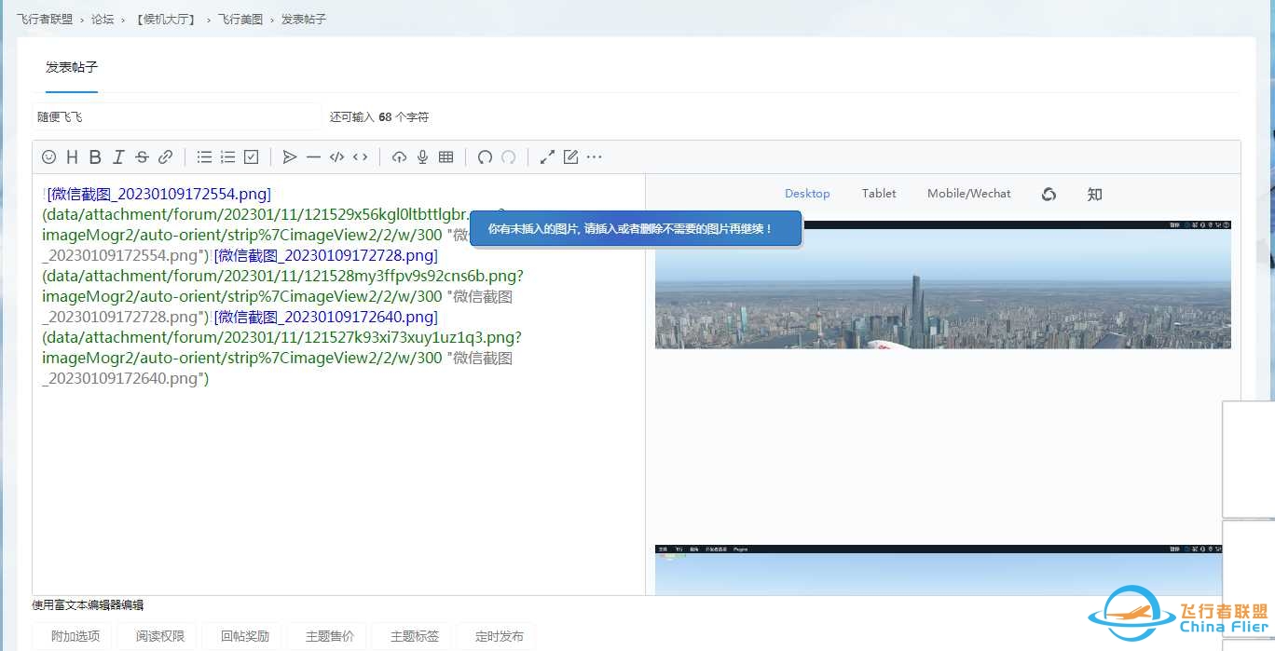
Task: Insert a task list checkbox
Action: [x=251, y=157]
